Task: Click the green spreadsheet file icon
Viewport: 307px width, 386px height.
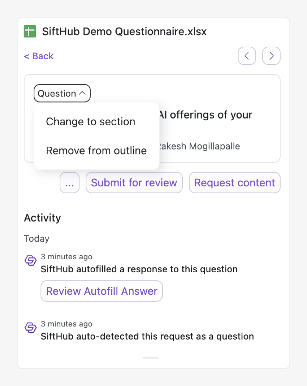Action: tap(30, 32)
